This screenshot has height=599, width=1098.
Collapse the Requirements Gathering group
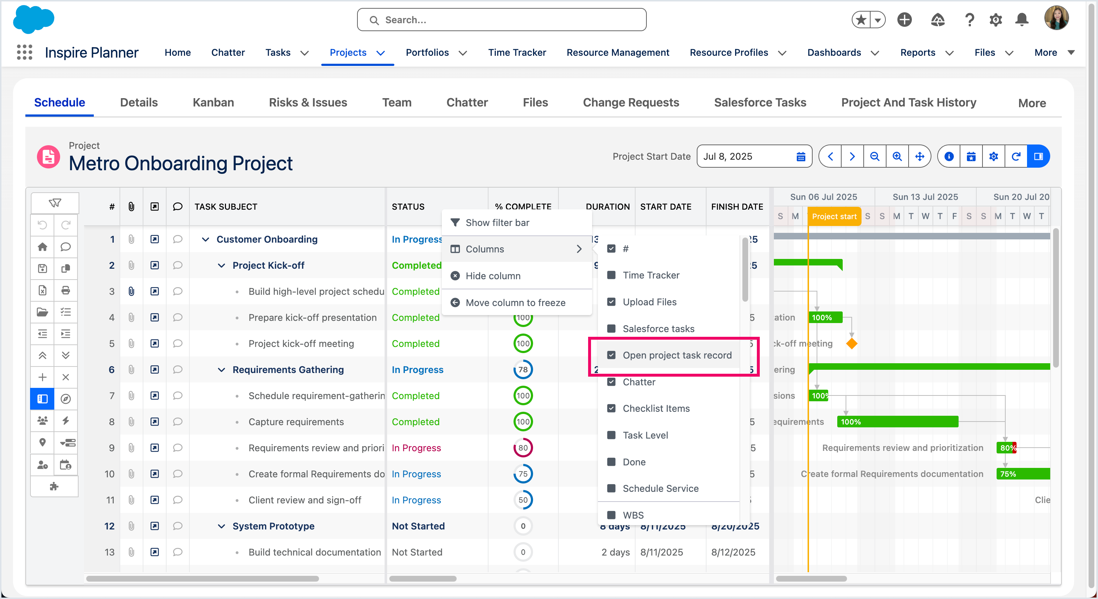222,370
